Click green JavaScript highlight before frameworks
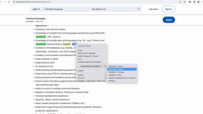 click(41, 44)
